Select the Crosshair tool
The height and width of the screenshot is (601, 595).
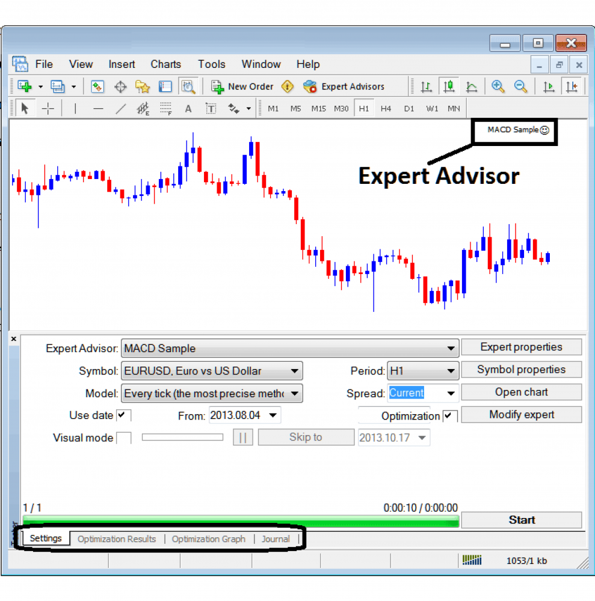click(x=47, y=108)
